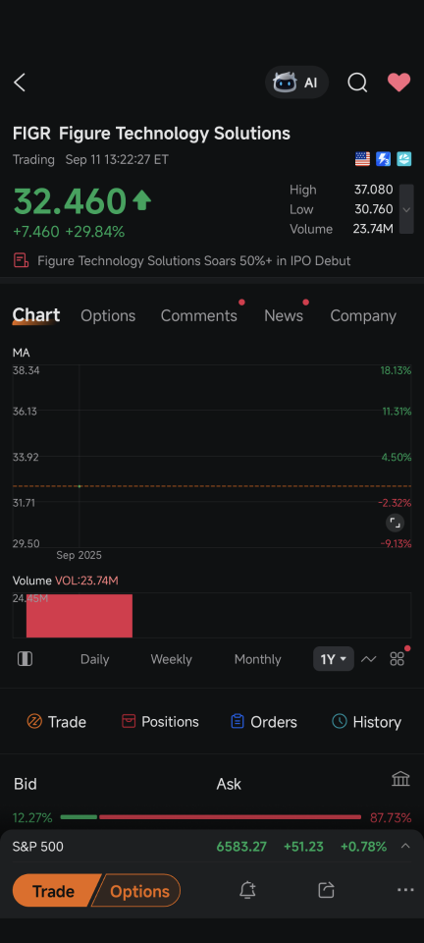Open the History clock shortcut

tap(366, 722)
